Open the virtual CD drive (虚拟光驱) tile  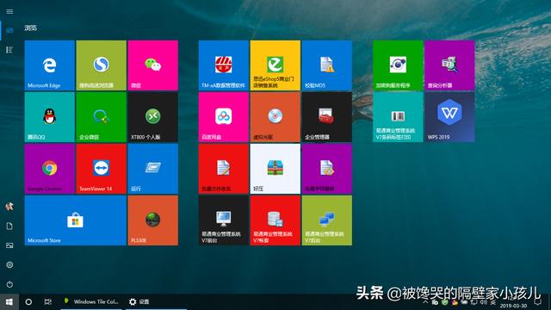pos(275,117)
